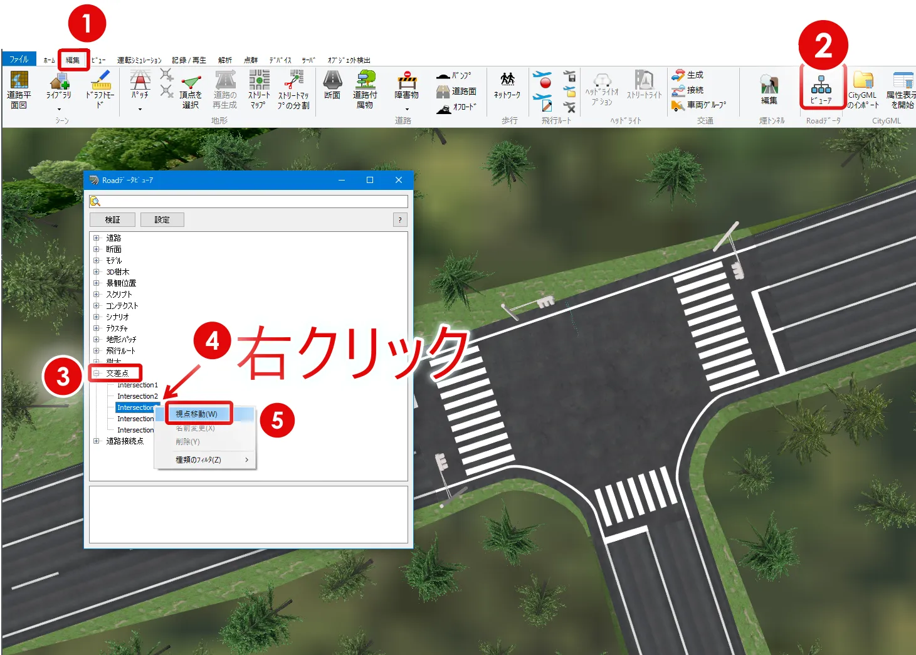Choose 視点移動(W) from context menu
Viewport: 916px width, 655px height.
pyautogui.click(x=197, y=414)
